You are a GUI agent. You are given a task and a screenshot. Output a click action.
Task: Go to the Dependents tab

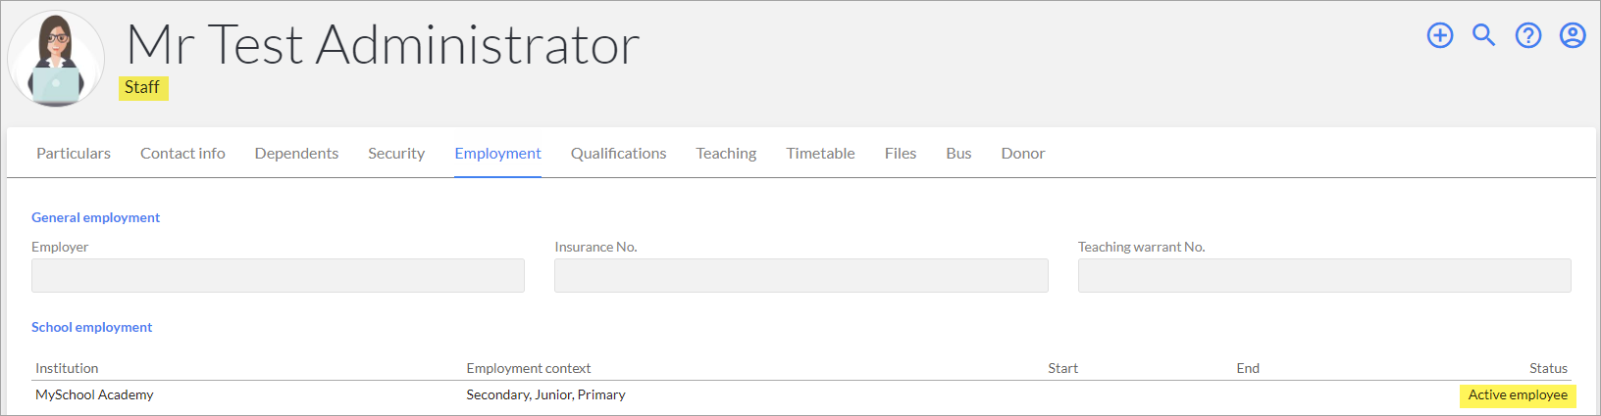click(296, 154)
